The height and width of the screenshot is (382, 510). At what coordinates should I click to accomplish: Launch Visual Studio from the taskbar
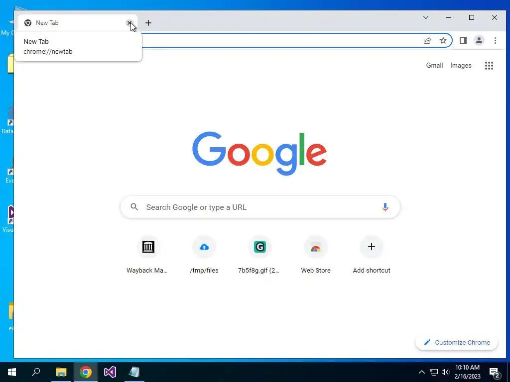(110, 372)
